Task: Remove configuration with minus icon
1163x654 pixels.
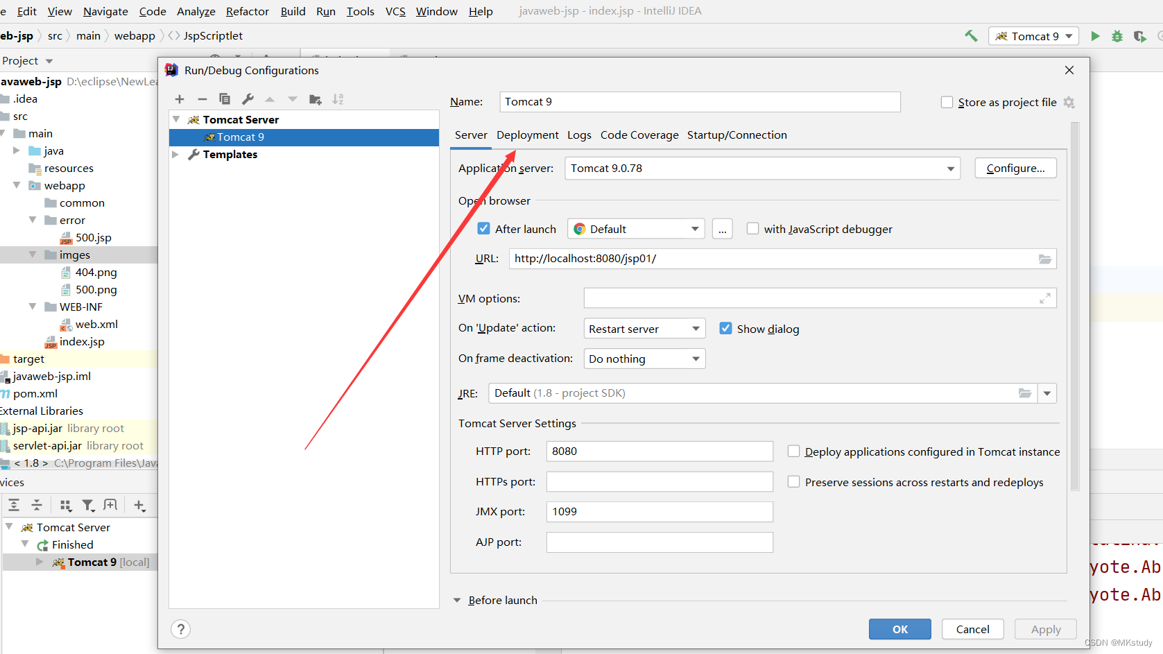Action: pyautogui.click(x=202, y=99)
